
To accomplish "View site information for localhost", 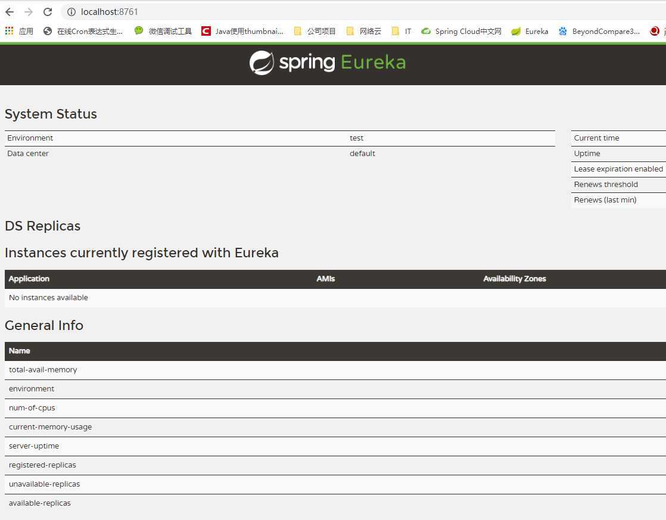I will coord(71,12).
